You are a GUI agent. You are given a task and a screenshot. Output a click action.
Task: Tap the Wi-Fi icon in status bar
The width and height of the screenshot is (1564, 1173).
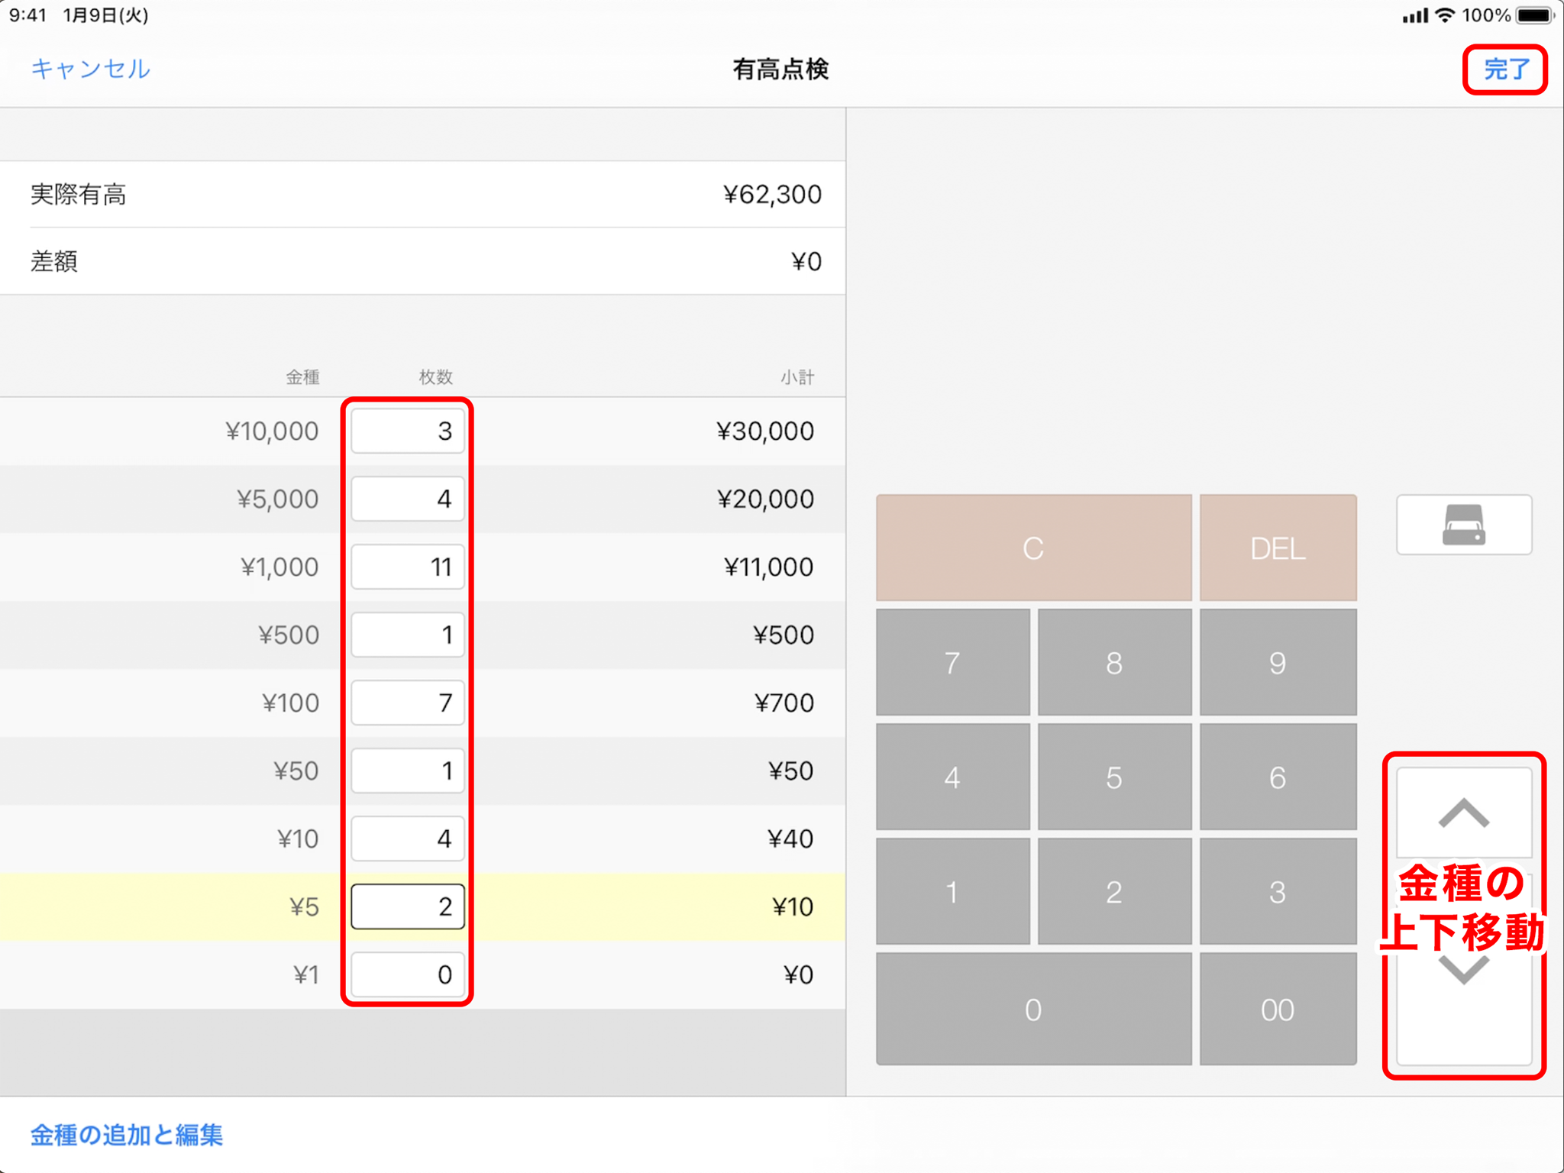(x=1444, y=15)
